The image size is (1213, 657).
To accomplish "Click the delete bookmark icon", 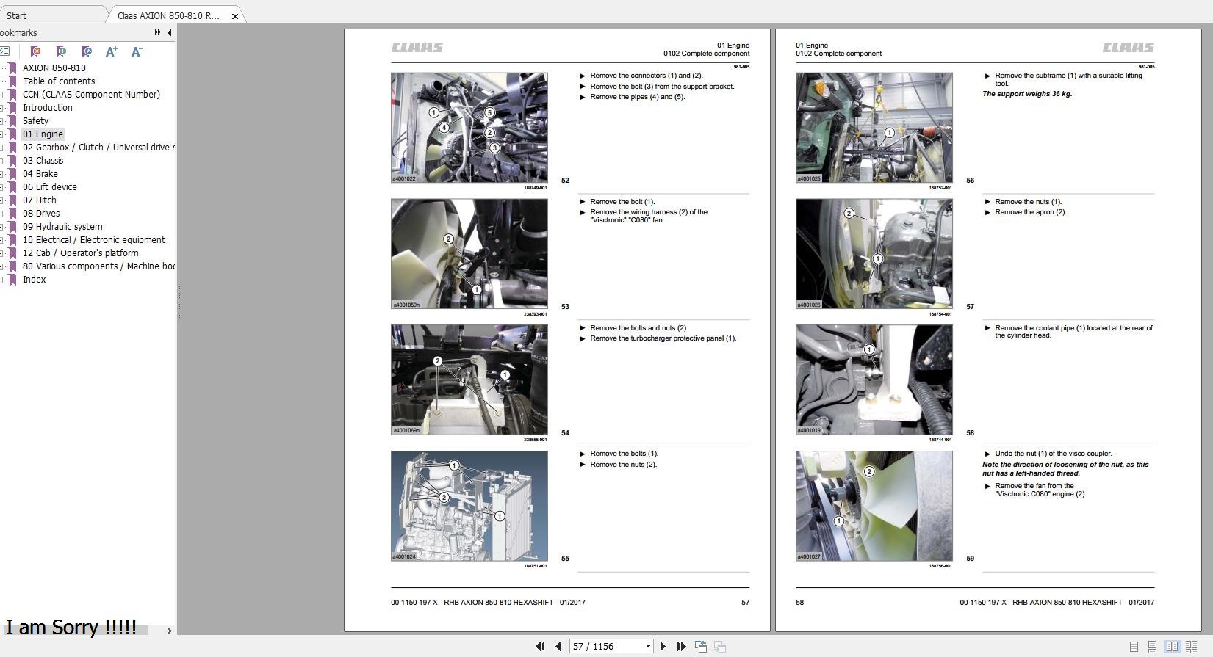I will tap(35, 51).
